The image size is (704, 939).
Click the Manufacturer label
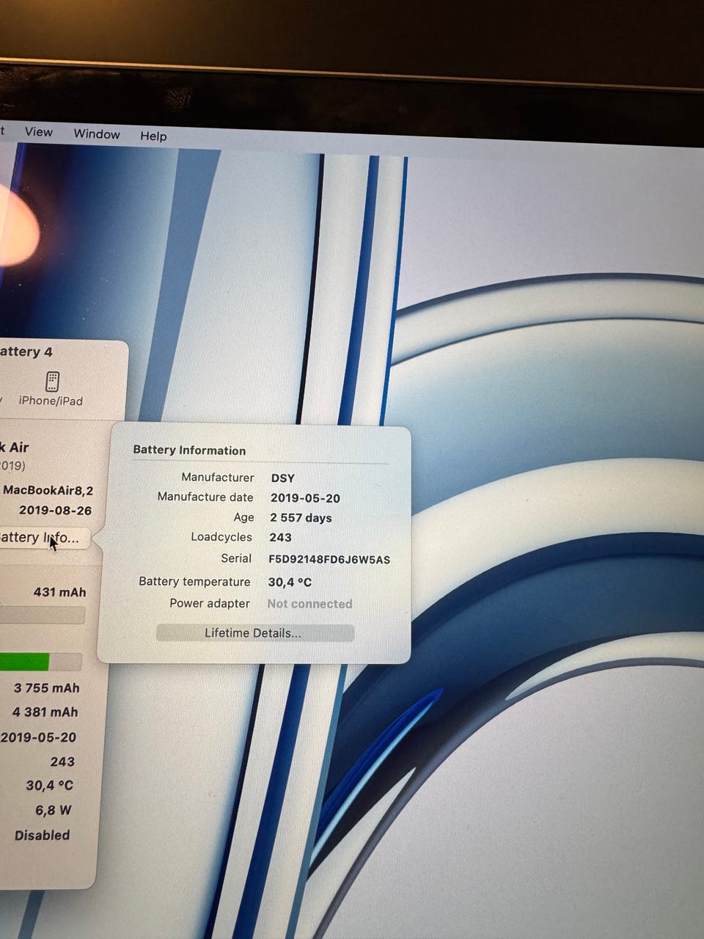217,478
